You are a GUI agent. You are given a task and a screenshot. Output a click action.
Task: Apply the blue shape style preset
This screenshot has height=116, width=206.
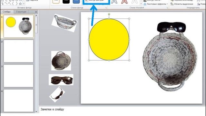pos(76,2)
